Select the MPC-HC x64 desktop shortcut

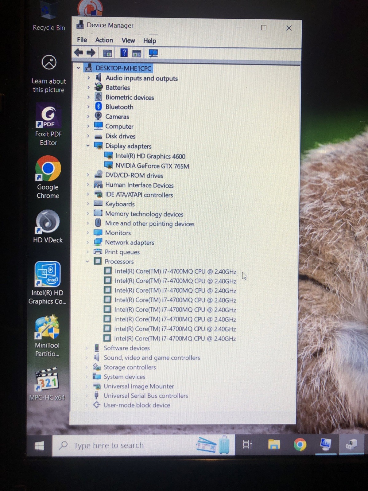pos(47,384)
